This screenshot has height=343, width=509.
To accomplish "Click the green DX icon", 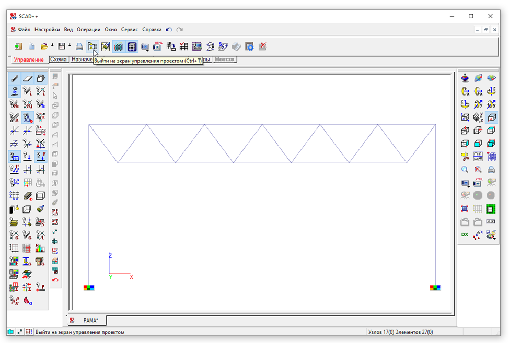I will tap(465, 235).
